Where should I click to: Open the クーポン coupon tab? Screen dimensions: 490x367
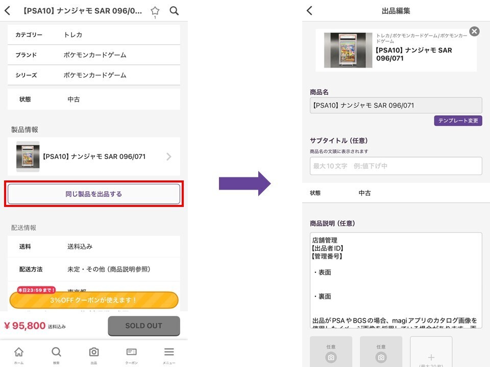click(x=131, y=355)
